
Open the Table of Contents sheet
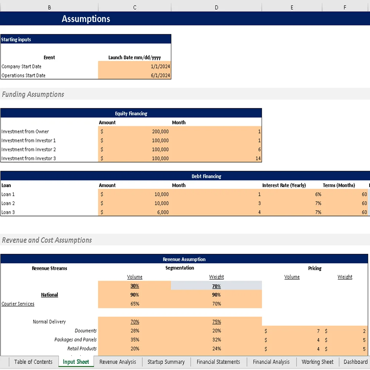pos(34,362)
